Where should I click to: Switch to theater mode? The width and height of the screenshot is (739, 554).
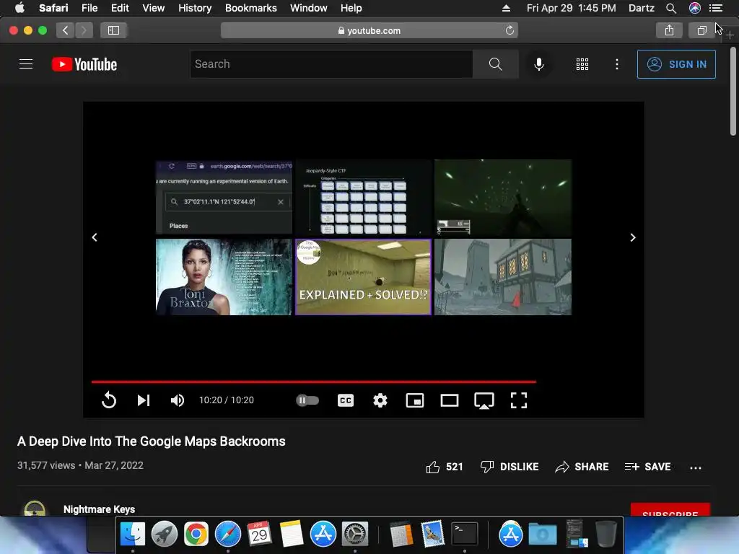click(449, 400)
